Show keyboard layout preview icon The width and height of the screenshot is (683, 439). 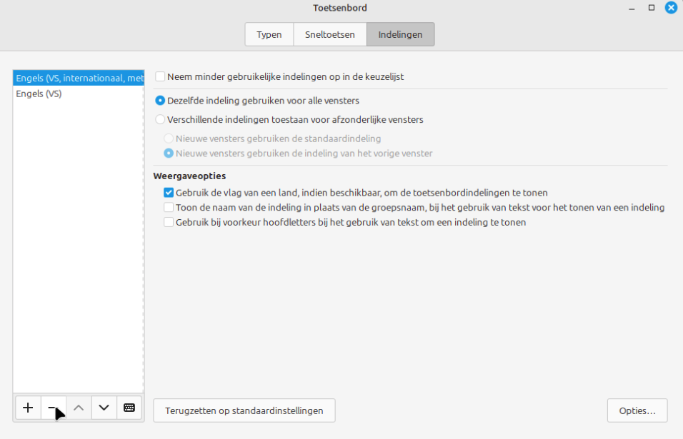(129, 408)
